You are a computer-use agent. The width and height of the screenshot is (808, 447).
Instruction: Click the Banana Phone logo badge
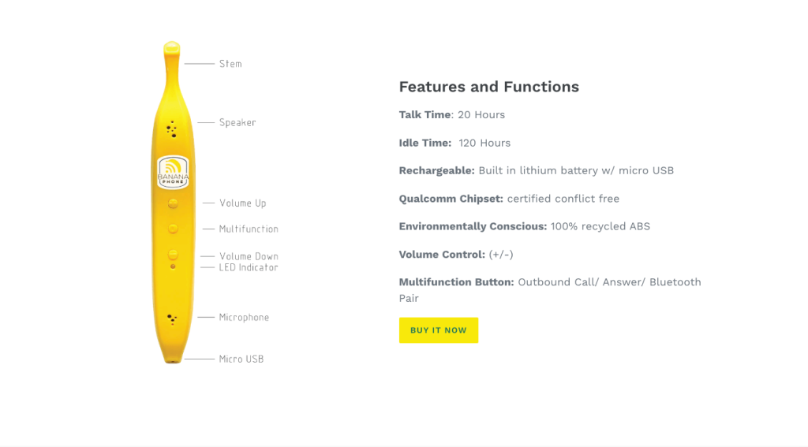coord(173,172)
